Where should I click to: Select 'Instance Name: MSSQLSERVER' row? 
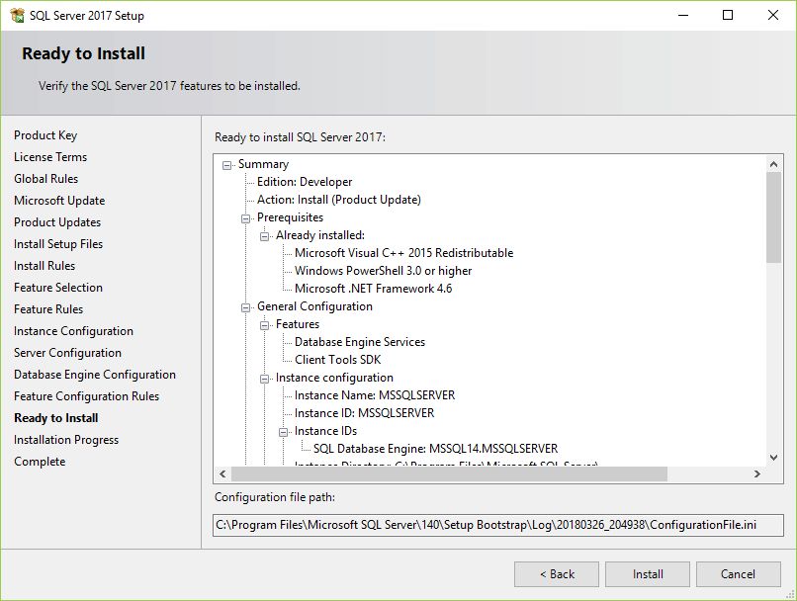[x=375, y=395]
